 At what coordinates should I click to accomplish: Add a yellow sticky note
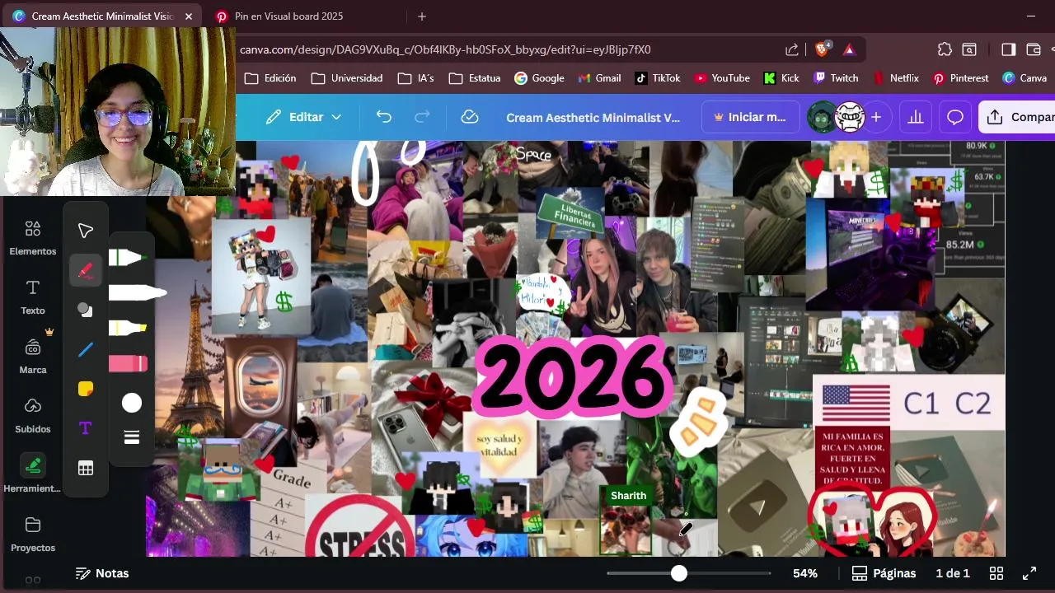pyautogui.click(x=86, y=389)
